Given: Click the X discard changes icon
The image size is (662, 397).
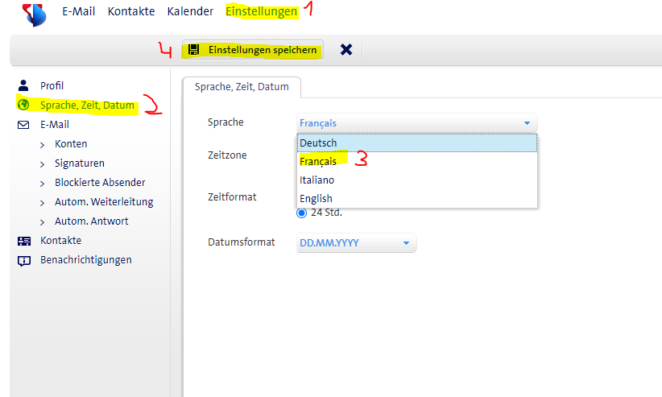Looking at the screenshot, I should pyautogui.click(x=346, y=50).
